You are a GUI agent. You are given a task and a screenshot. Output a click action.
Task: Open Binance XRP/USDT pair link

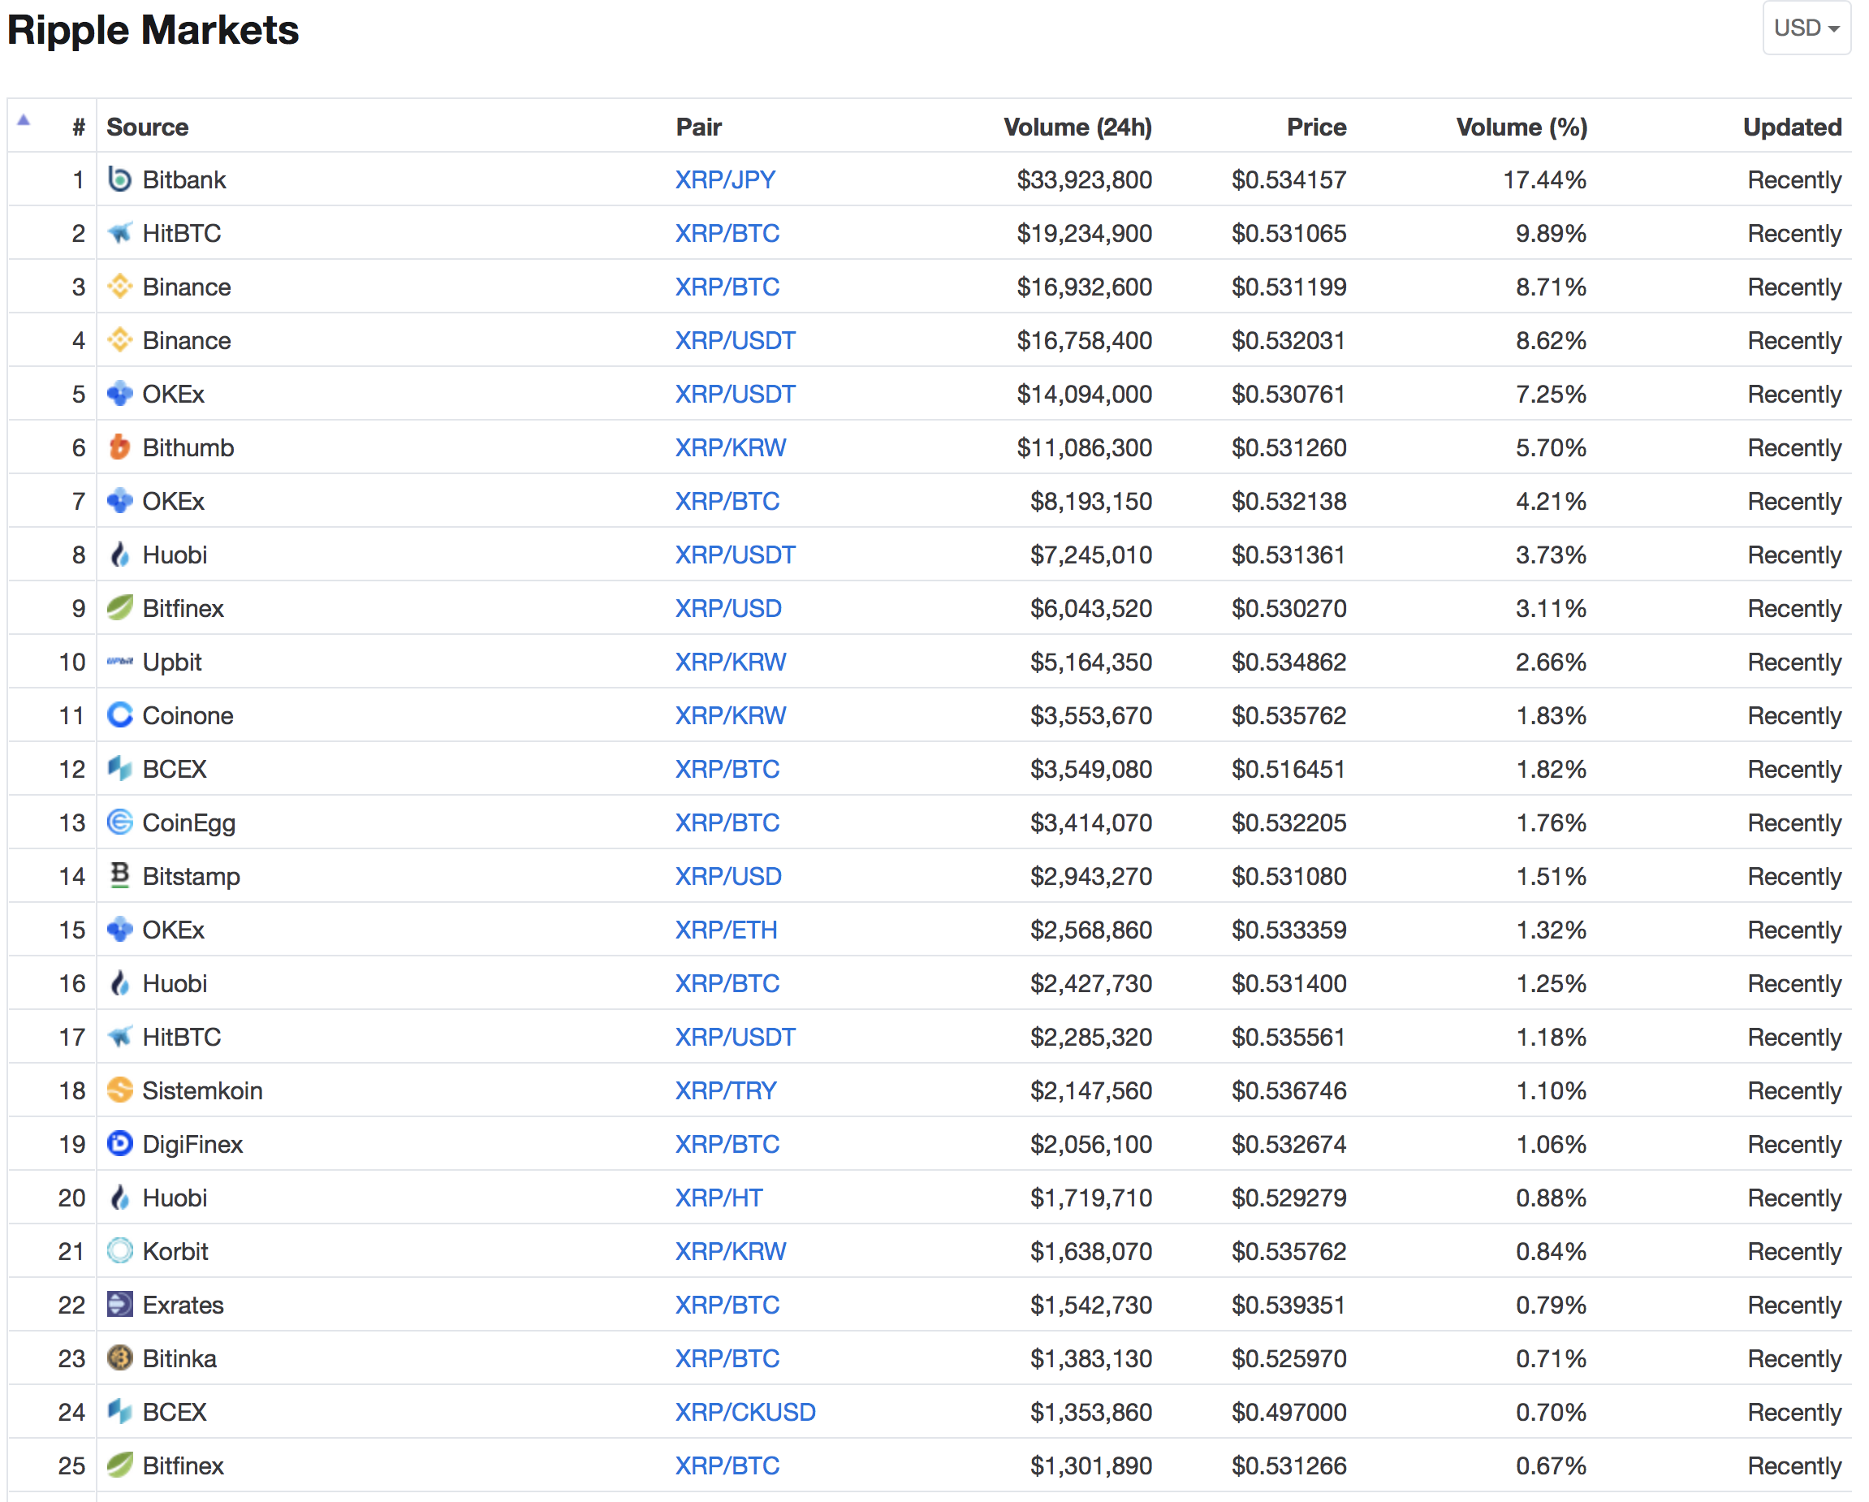[x=735, y=341]
